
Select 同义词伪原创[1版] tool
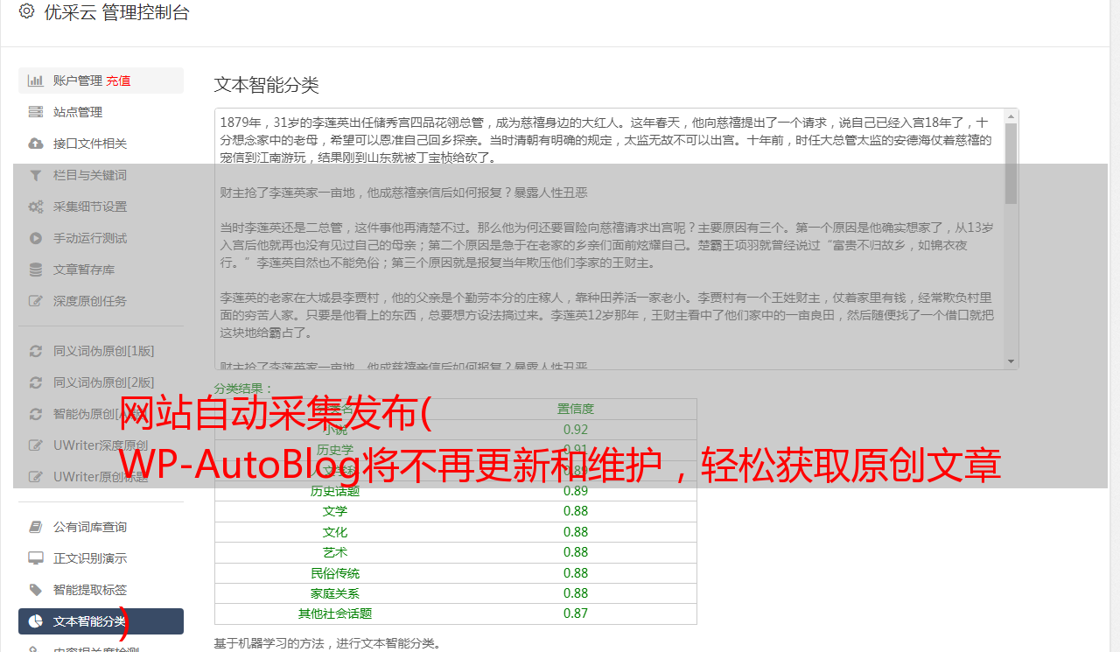tap(101, 351)
